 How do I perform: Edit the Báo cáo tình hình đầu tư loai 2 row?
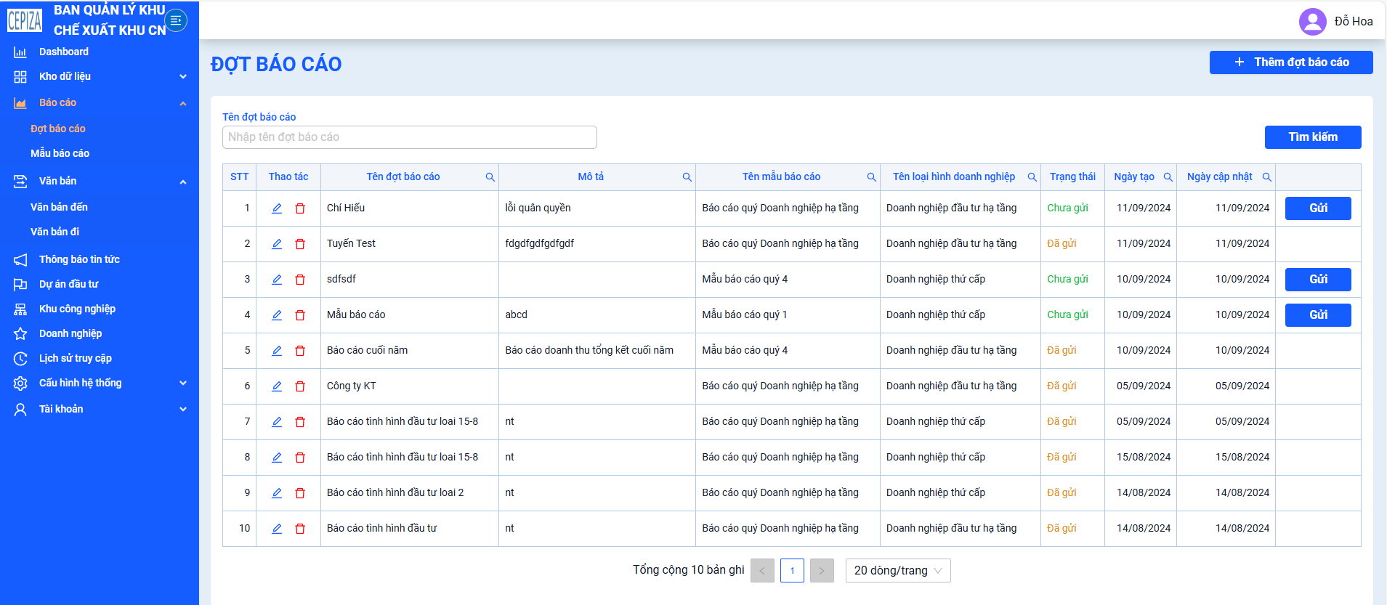tap(277, 493)
